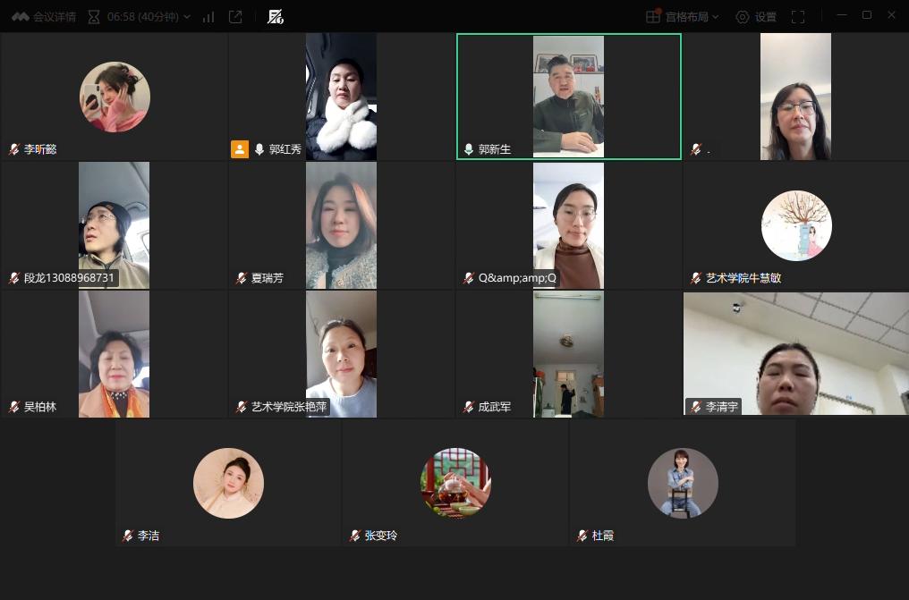Click the share/pop-out window icon
Screen dimensions: 909x600
point(235,16)
